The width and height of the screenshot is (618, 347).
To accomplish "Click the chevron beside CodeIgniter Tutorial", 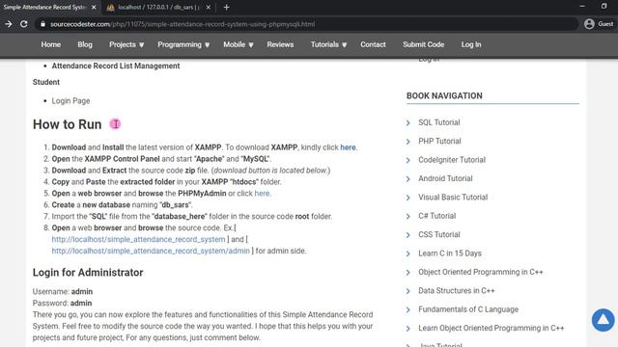I will pyautogui.click(x=408, y=160).
